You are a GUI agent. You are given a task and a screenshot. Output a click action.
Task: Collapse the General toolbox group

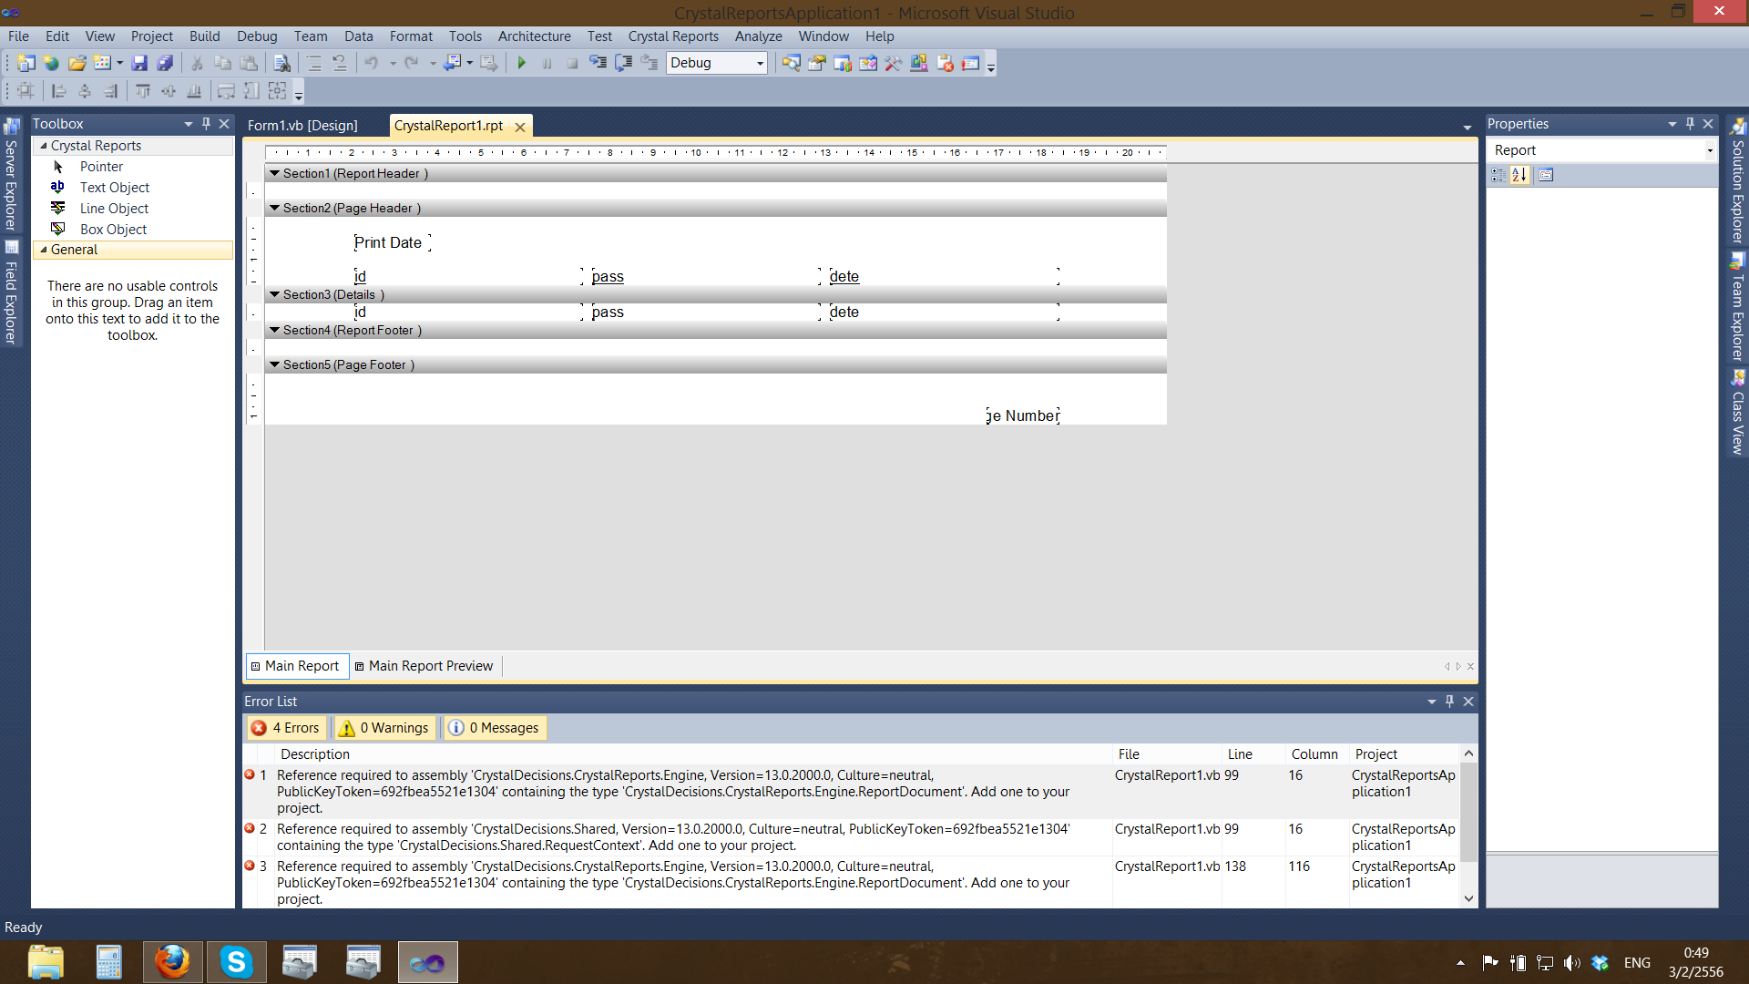point(43,250)
